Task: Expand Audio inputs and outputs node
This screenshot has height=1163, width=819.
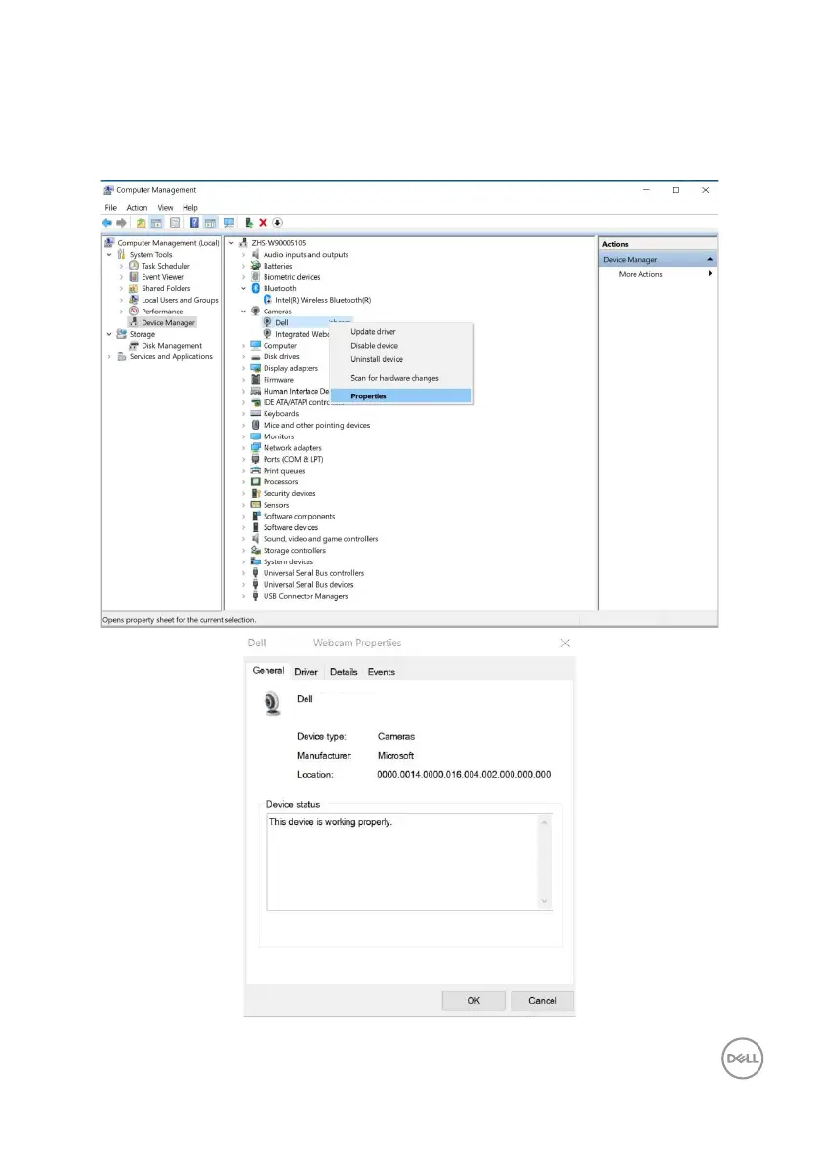Action: tap(243, 255)
